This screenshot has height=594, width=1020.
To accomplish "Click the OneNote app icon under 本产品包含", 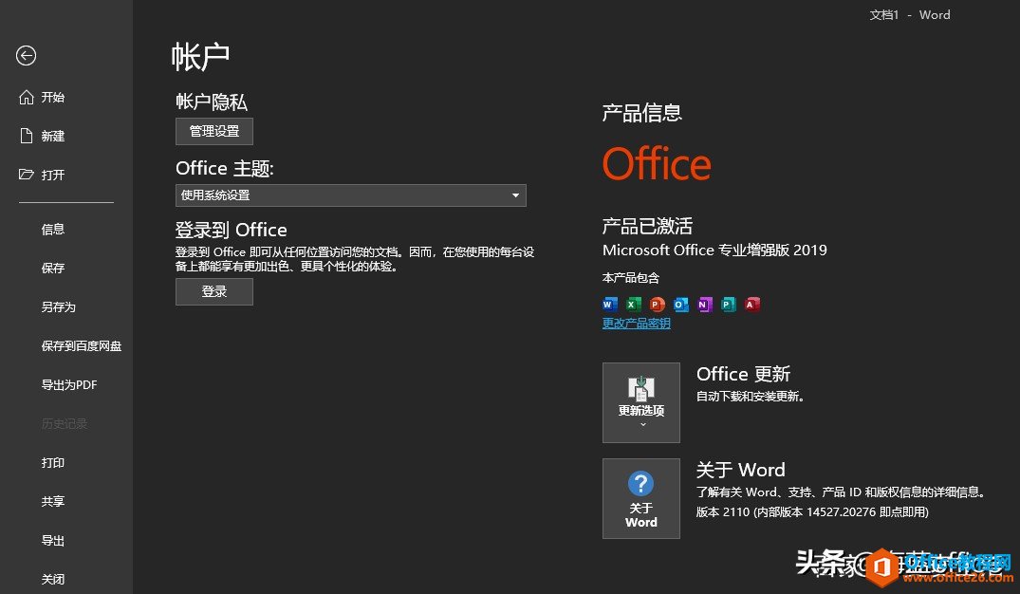I will click(704, 304).
